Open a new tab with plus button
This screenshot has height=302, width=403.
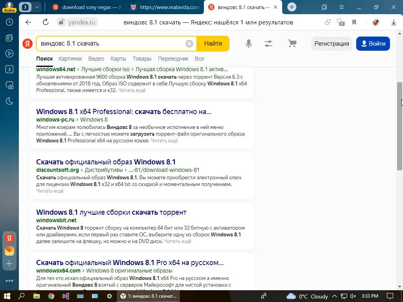(x=292, y=7)
